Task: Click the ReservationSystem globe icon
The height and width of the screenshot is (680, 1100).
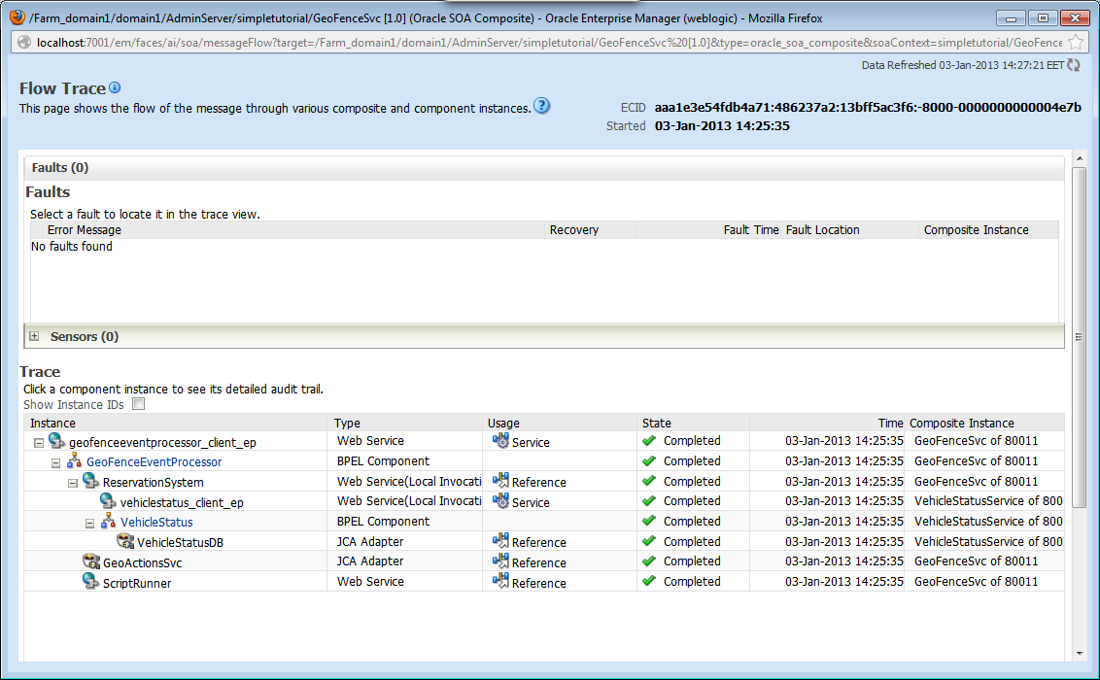Action: (90, 481)
